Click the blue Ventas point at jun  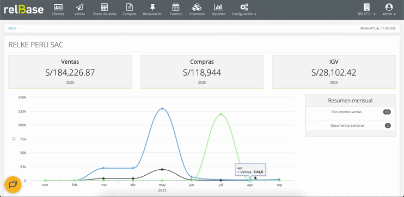click(x=191, y=177)
